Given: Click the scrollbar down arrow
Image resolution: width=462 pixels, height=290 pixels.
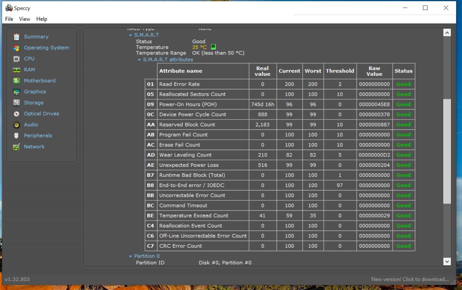Looking at the screenshot, I should click(447, 261).
